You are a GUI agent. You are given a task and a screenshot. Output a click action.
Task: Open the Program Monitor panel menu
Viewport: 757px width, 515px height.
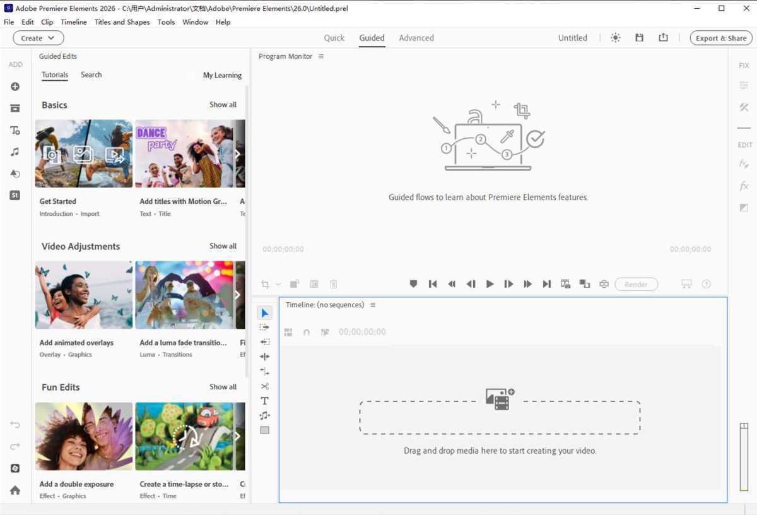(321, 56)
